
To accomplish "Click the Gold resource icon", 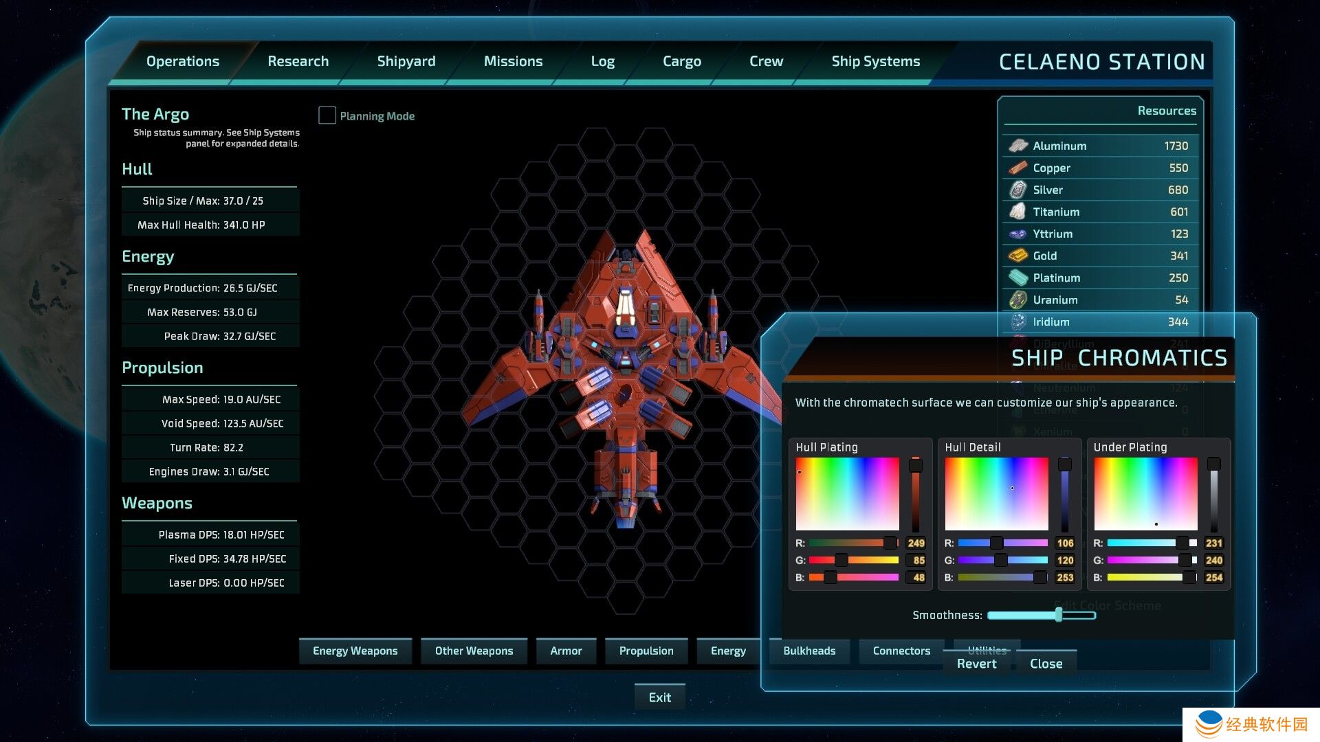I will tap(1018, 256).
